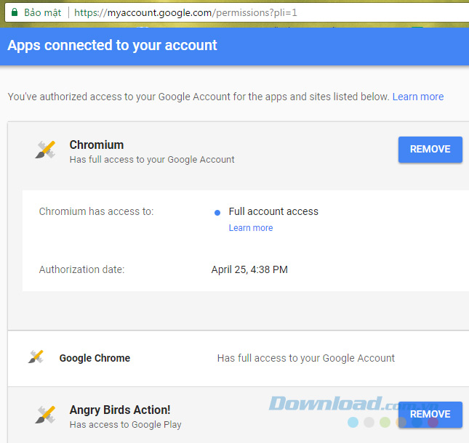Open Learn more link in intro text
469x443 pixels.
coord(417,97)
